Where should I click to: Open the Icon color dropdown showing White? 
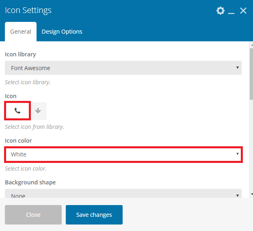click(123, 154)
